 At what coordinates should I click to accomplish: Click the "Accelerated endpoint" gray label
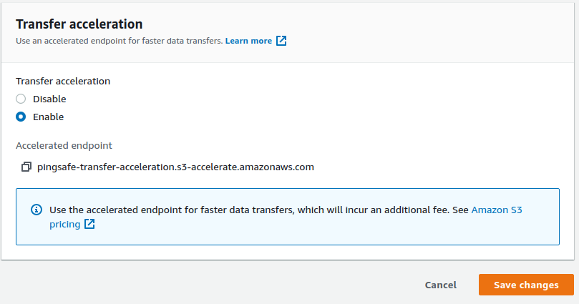pyautogui.click(x=64, y=145)
